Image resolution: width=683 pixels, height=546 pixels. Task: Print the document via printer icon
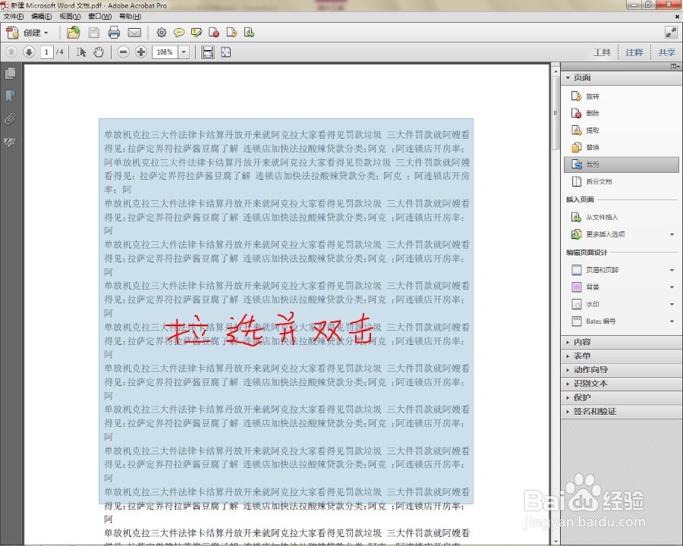pyautogui.click(x=114, y=33)
